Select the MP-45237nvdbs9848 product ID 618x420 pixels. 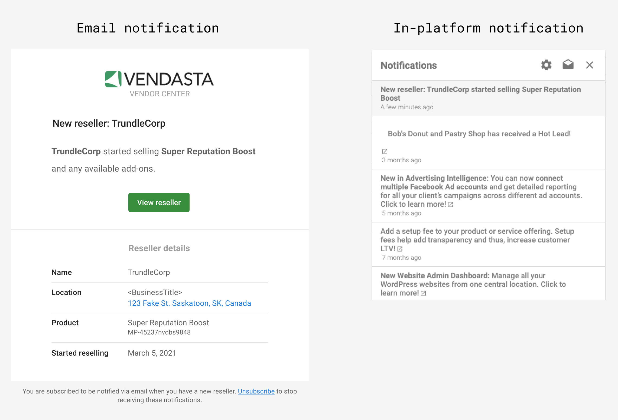pos(159,332)
